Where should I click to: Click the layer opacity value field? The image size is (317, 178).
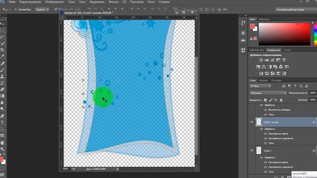pos(313,93)
